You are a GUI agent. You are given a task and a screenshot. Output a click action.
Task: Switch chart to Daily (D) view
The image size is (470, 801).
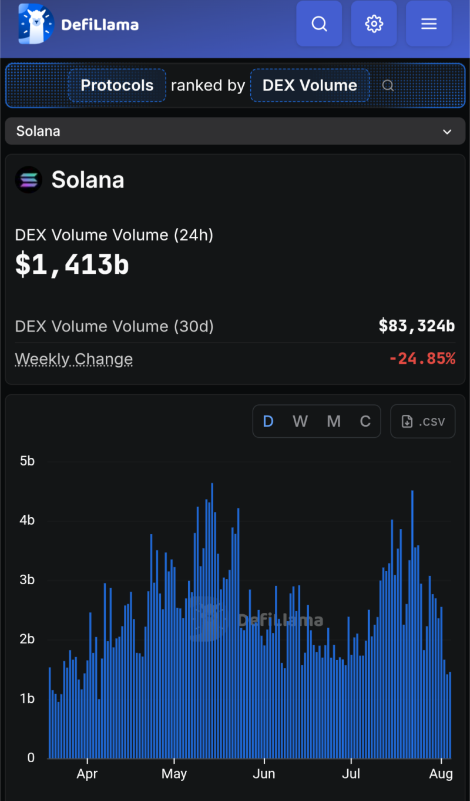tap(268, 421)
